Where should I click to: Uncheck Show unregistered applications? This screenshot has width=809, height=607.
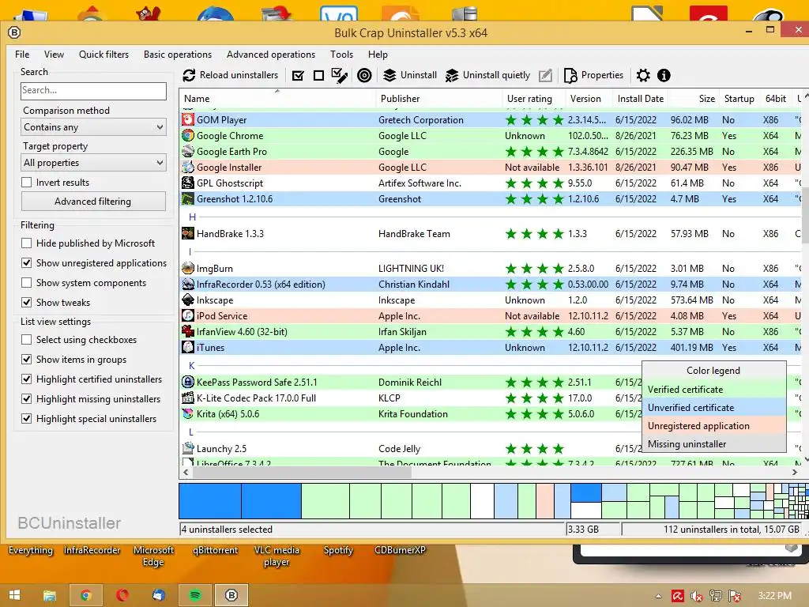(26, 263)
